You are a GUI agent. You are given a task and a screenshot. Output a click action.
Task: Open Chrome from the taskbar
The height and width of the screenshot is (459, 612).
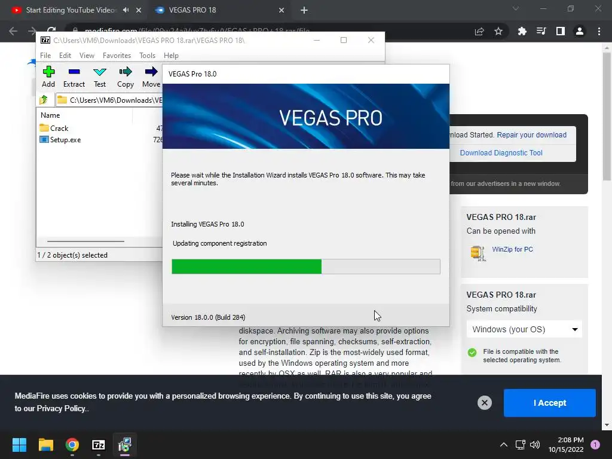click(x=72, y=445)
